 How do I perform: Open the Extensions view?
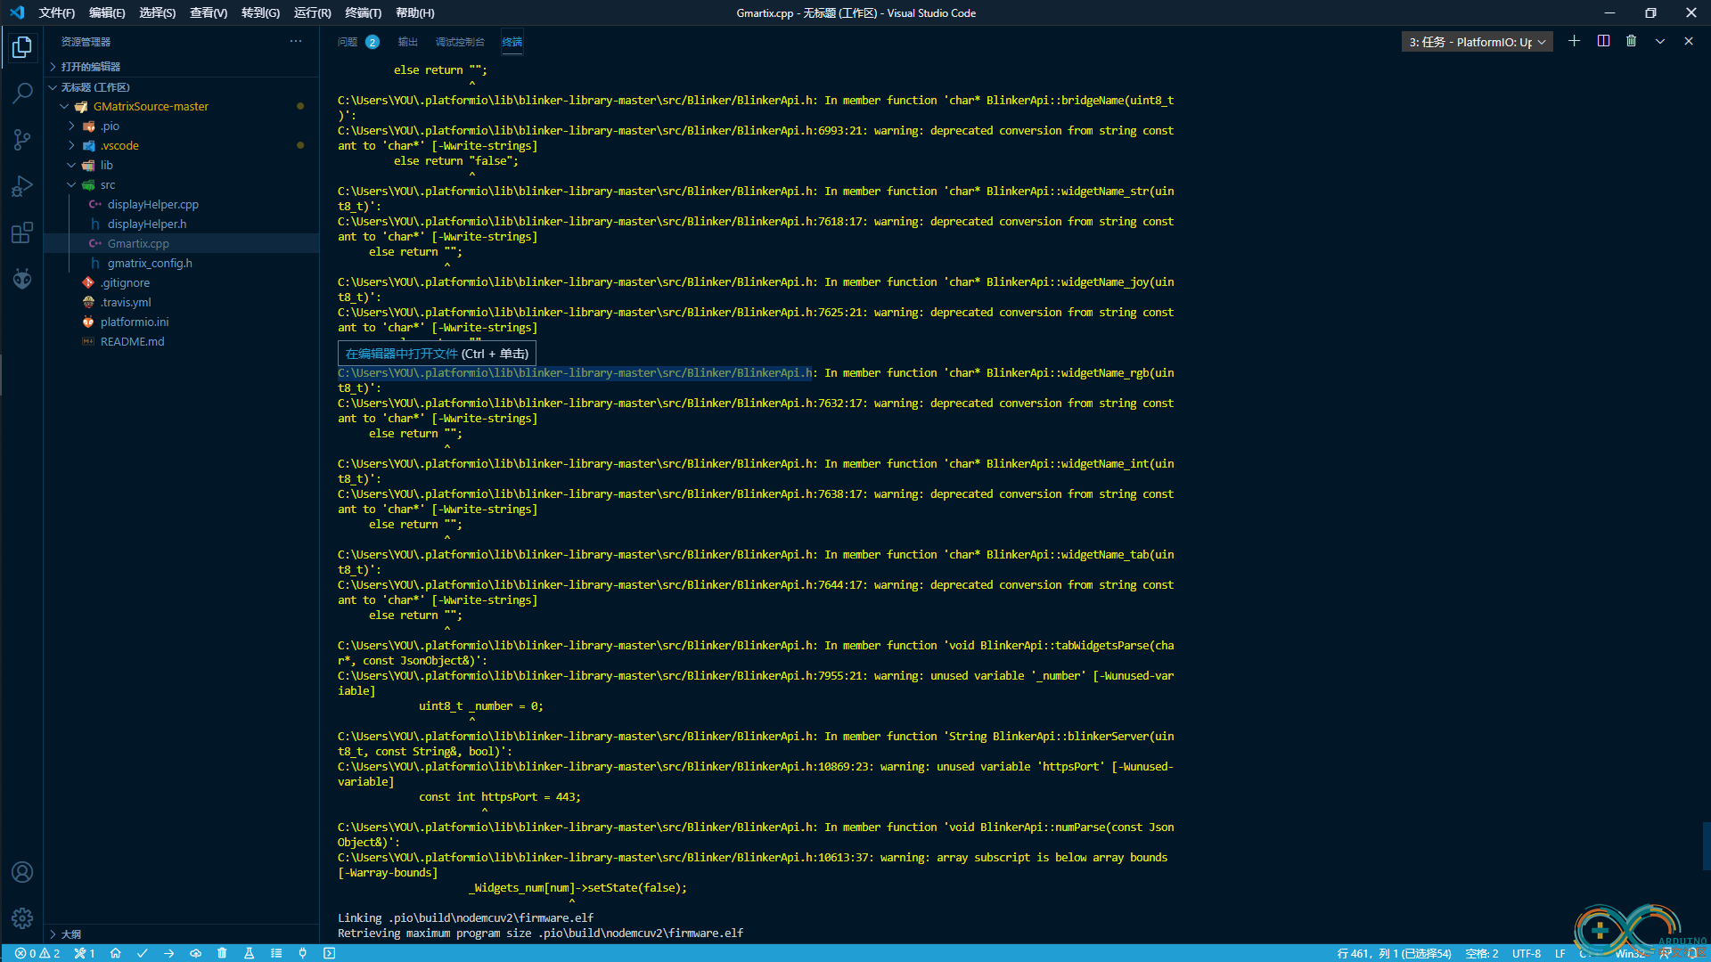click(x=22, y=232)
